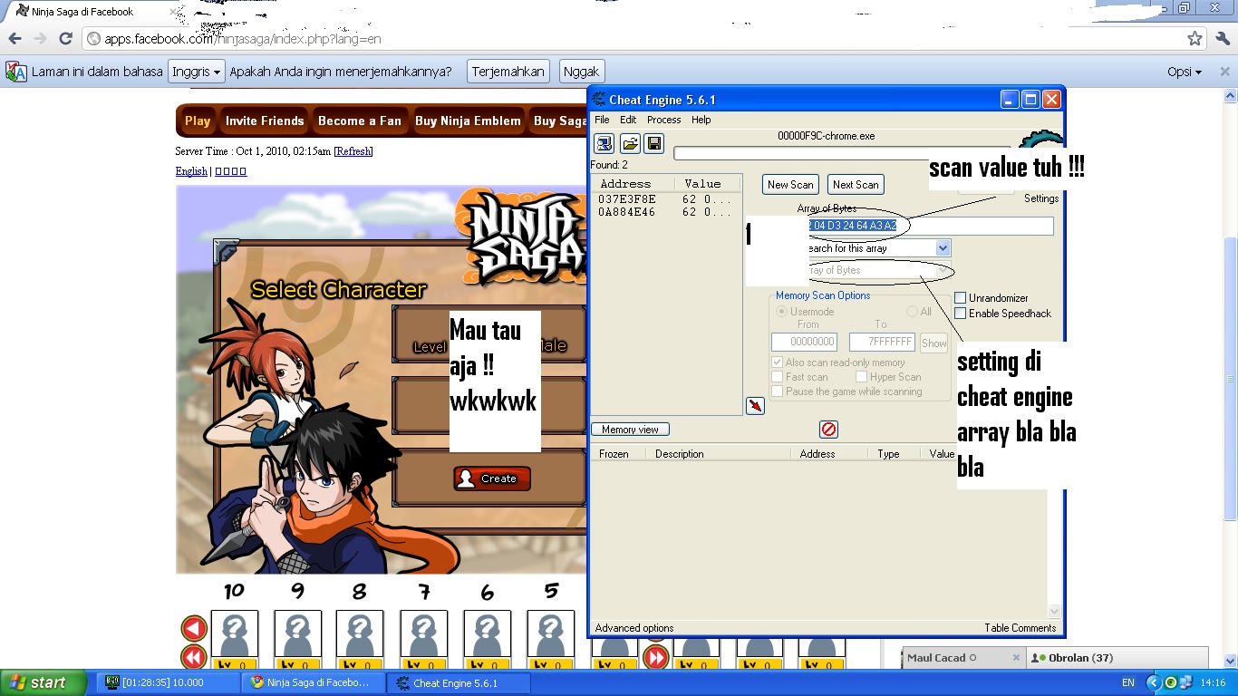Open Advanced options in Cheat Engine
This screenshot has width=1238, height=696.
click(x=634, y=628)
